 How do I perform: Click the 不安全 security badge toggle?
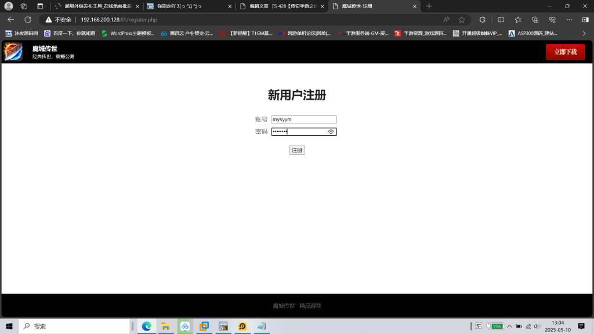58,19
